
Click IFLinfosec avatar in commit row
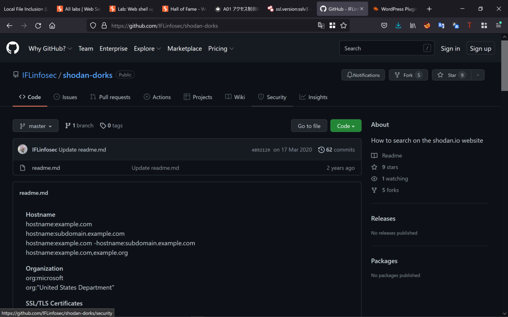point(23,149)
